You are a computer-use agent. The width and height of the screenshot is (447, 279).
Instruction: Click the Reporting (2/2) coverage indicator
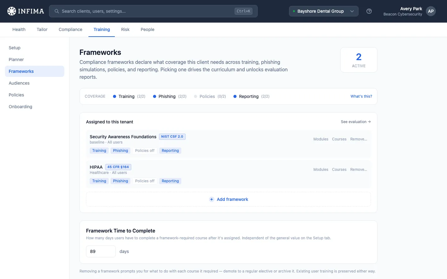click(x=251, y=96)
